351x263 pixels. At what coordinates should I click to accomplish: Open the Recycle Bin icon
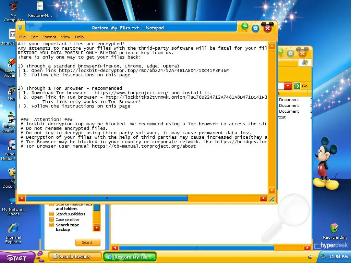[335, 231]
